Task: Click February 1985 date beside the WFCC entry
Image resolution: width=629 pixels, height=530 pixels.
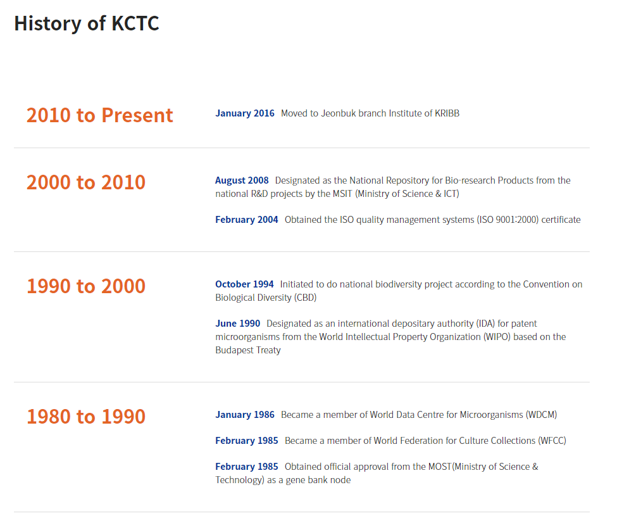Action: [246, 441]
